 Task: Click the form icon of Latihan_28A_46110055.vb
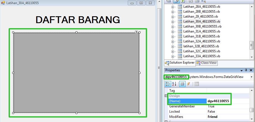pyautogui.click(x=180, y=7)
